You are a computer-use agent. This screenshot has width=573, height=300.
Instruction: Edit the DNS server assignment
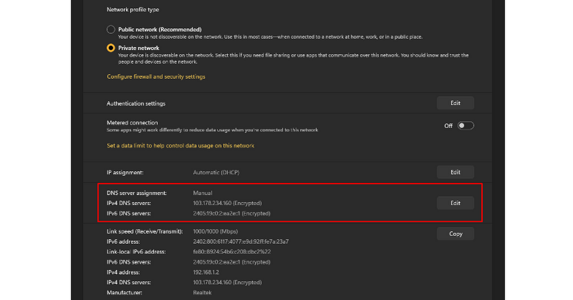455,203
